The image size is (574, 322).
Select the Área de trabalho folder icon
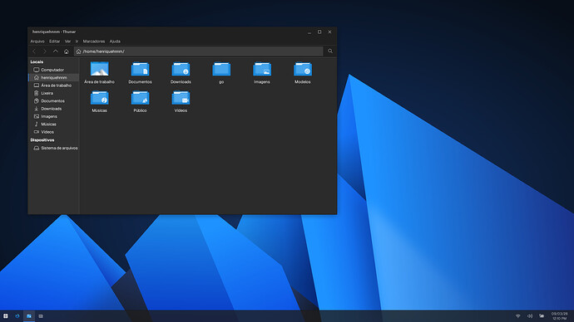(x=100, y=69)
